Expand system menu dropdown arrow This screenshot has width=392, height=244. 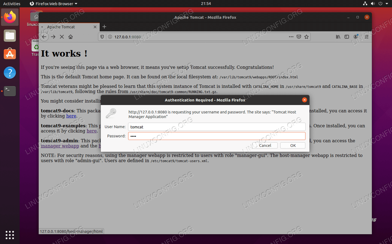[x=387, y=4]
